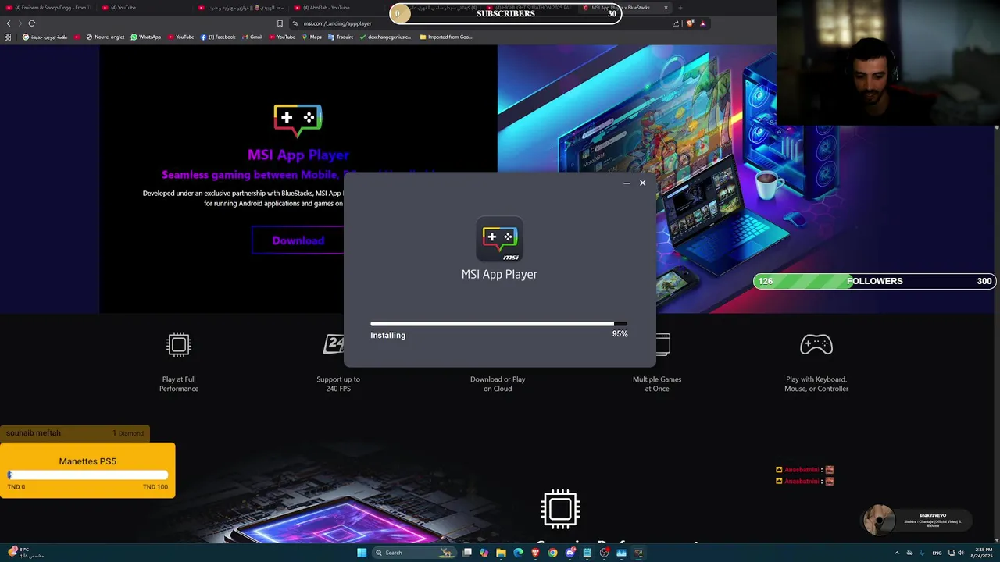Open Google Chrome from the taskbar
The height and width of the screenshot is (562, 1000).
tap(552, 553)
